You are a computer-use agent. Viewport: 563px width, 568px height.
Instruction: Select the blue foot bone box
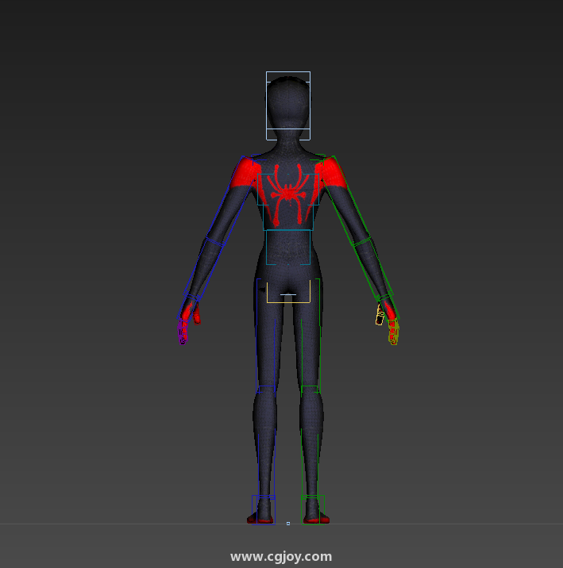tap(264, 508)
